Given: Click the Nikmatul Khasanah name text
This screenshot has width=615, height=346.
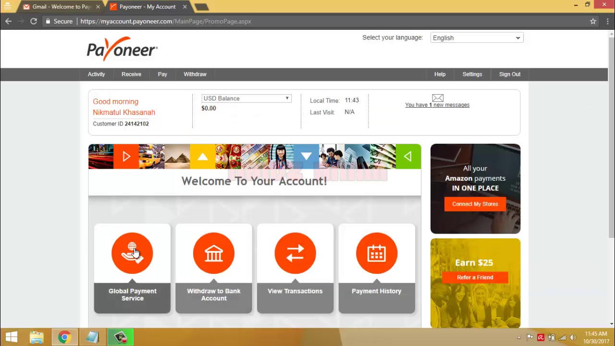Looking at the screenshot, I should point(124,112).
